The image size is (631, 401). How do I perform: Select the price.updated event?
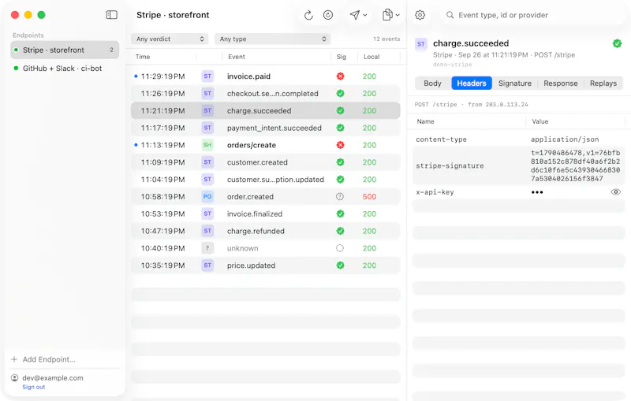coord(266,265)
